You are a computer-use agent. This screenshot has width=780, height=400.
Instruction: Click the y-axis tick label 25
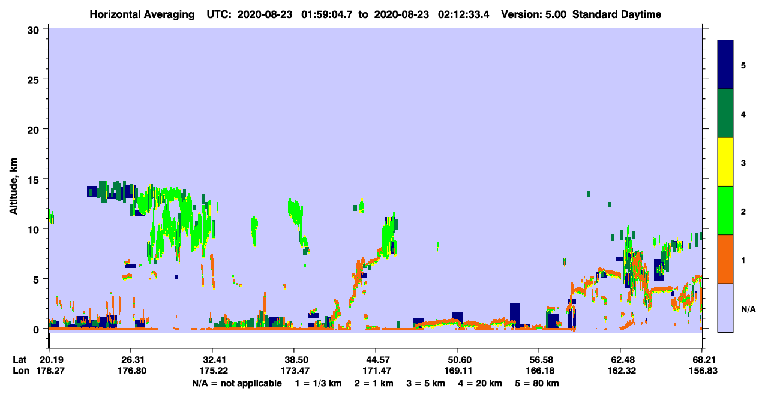(34, 79)
